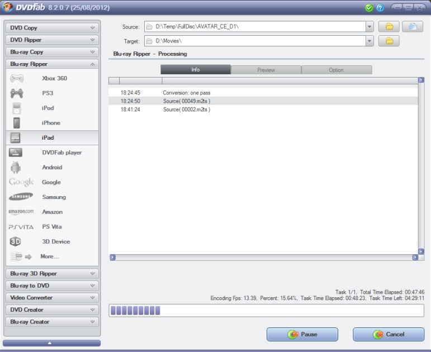431x352 pixels.
Task: Click the DVDFab logo in title bar
Action: click(x=7, y=7)
